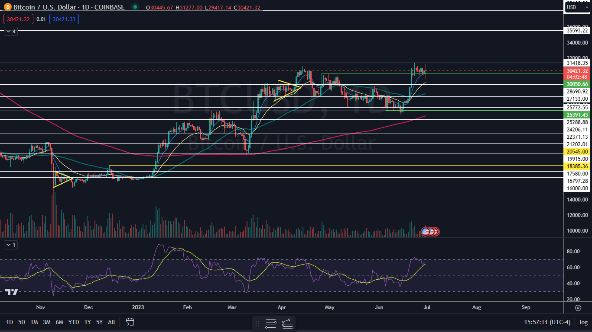Select the 5Y time range
592x332 pixels.
[99, 322]
